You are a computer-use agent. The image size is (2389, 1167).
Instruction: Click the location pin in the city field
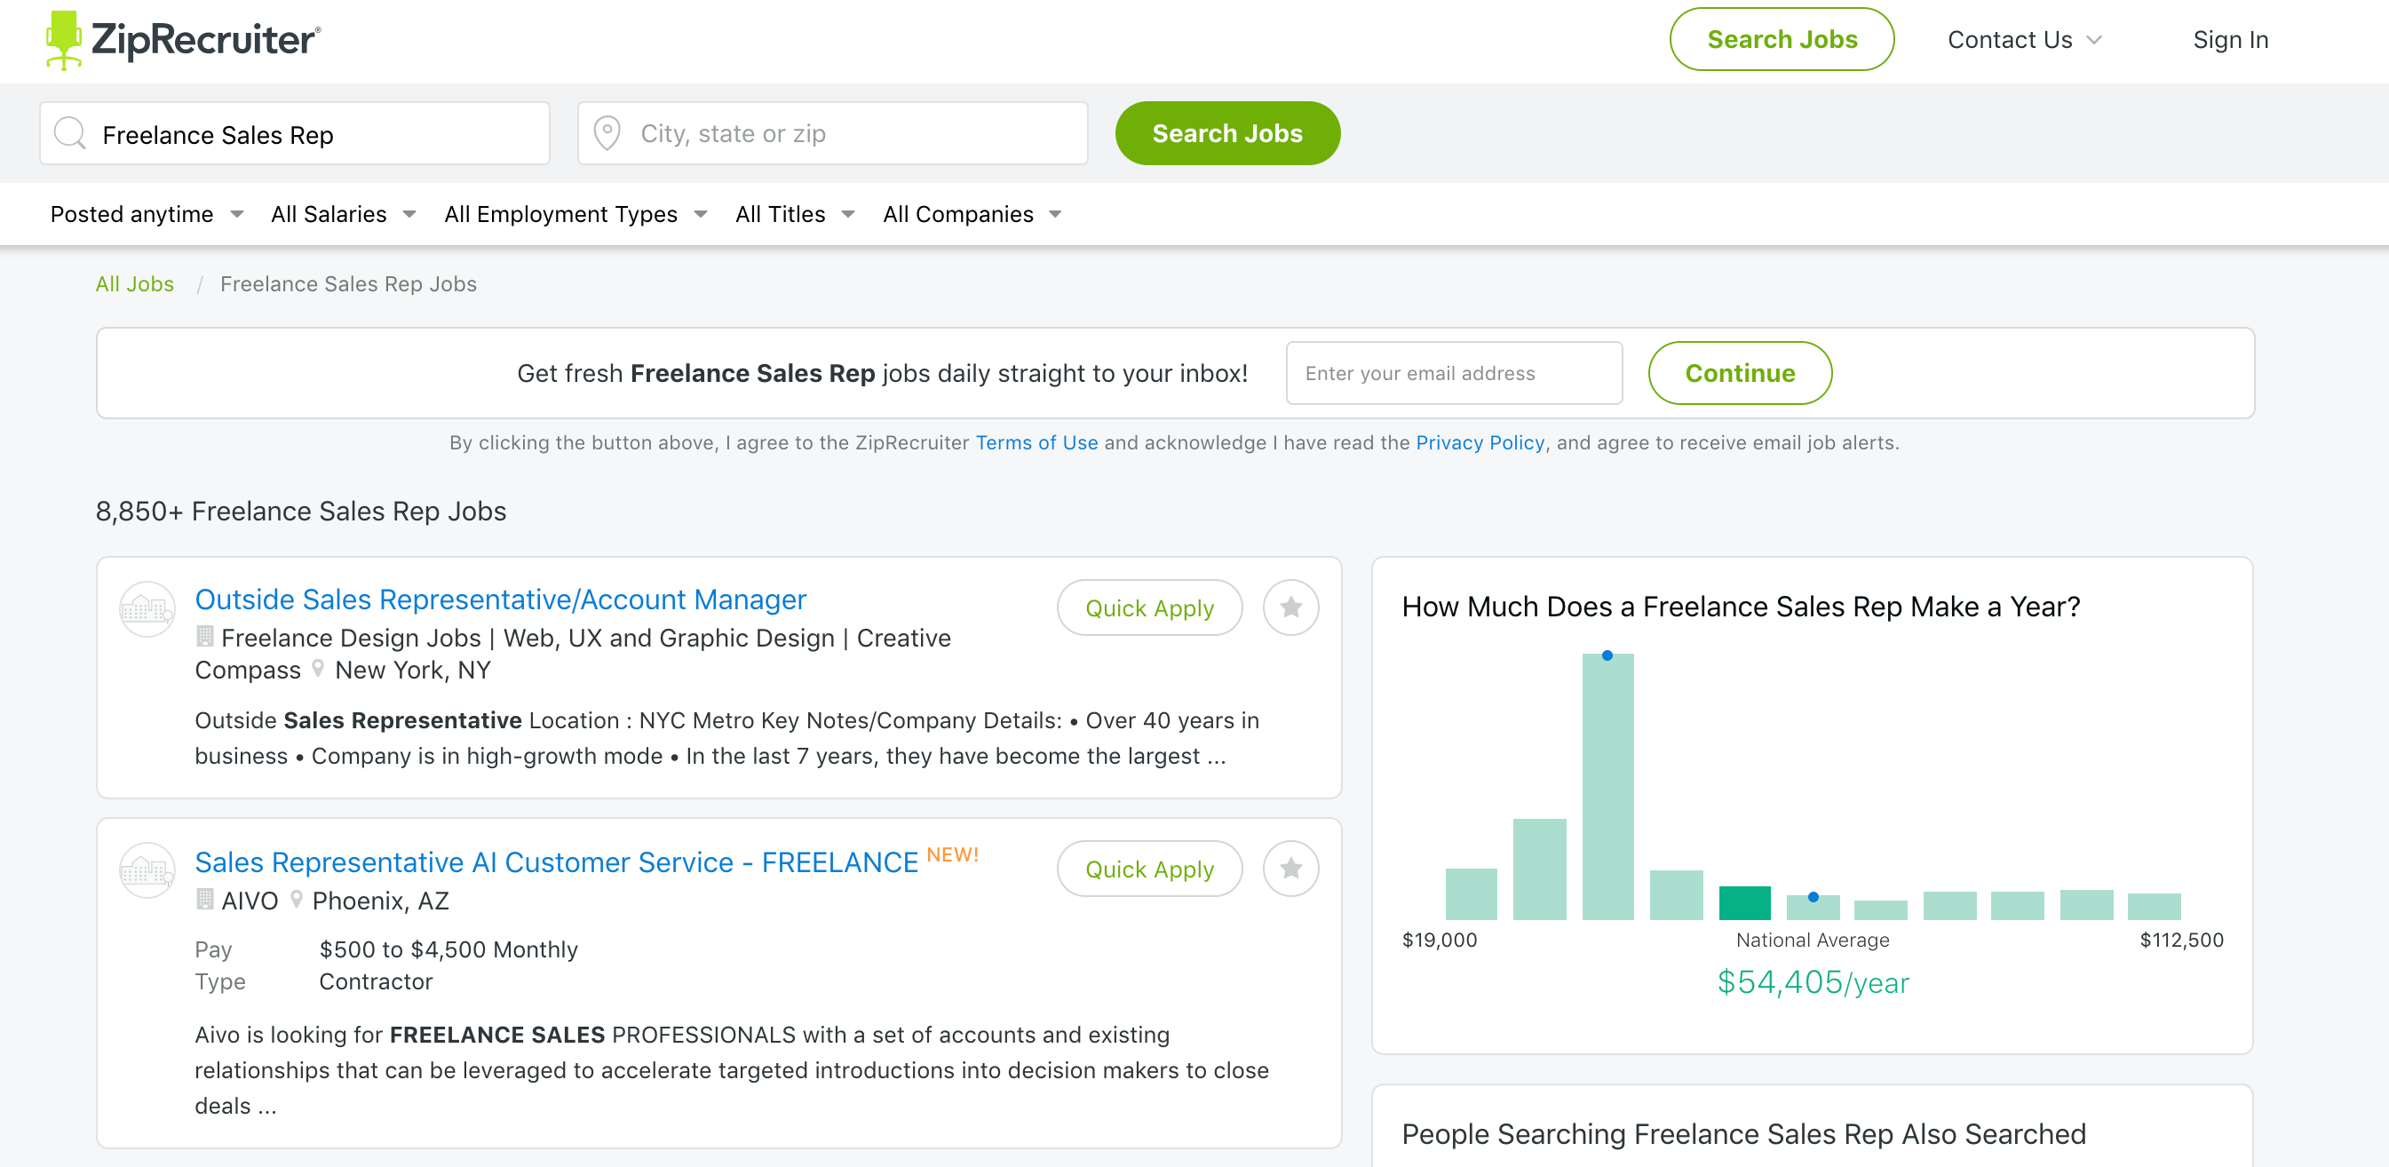point(607,132)
